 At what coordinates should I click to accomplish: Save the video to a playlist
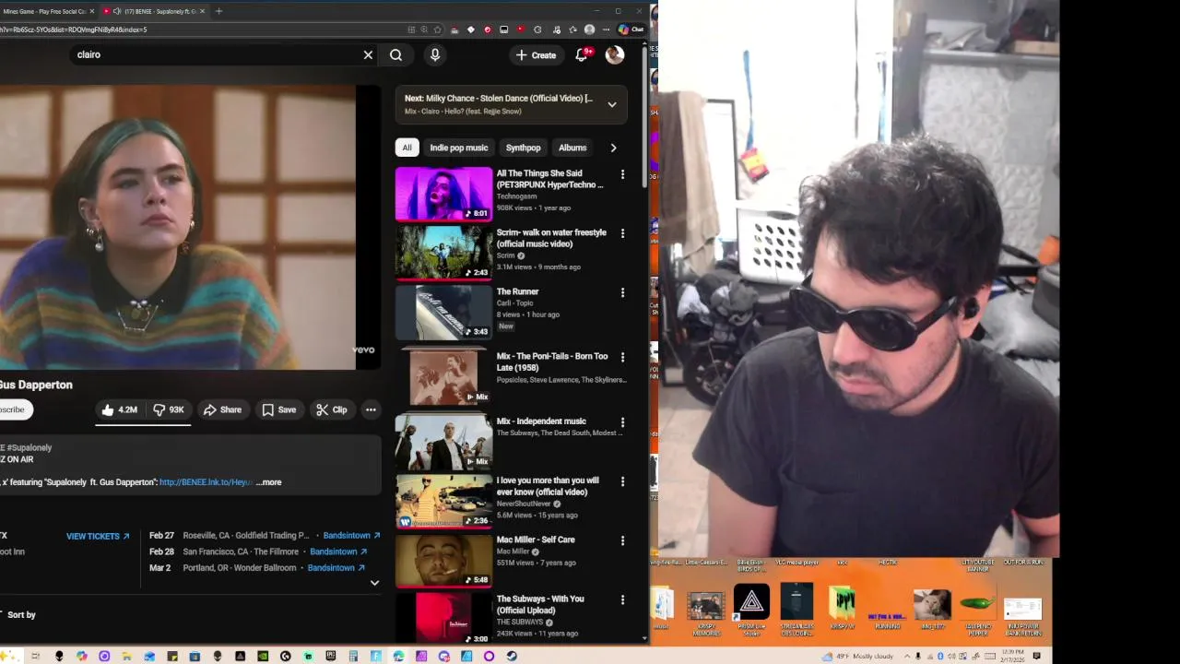pyautogui.click(x=278, y=409)
